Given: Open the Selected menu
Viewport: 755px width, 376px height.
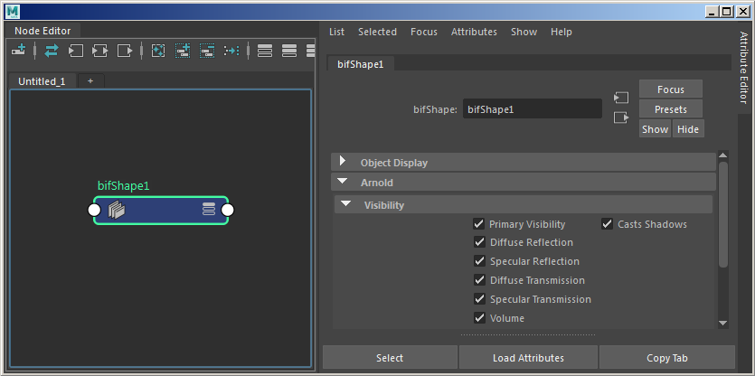Looking at the screenshot, I should [x=377, y=32].
